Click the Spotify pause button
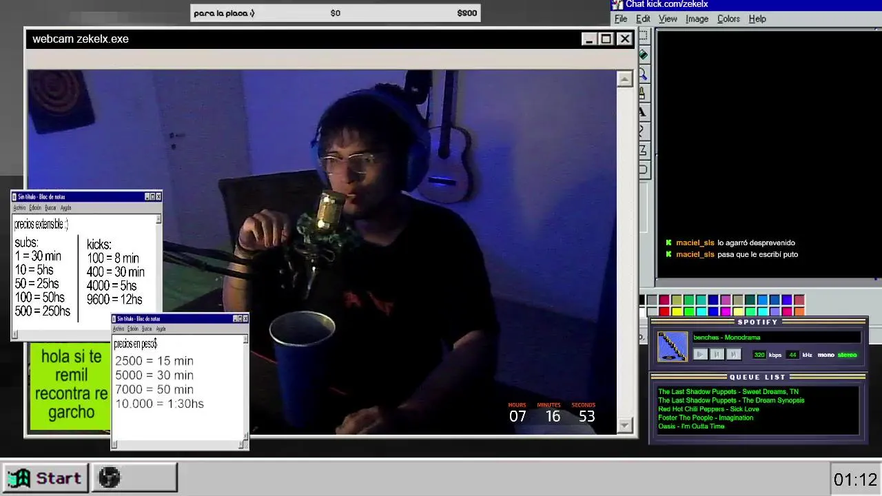882x496 pixels. tap(717, 354)
